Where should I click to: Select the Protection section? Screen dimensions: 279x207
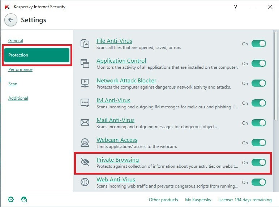[37, 55]
